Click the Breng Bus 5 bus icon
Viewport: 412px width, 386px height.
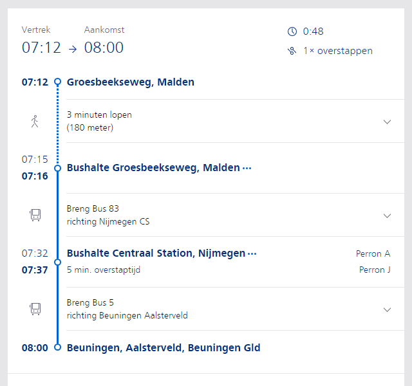point(35,309)
